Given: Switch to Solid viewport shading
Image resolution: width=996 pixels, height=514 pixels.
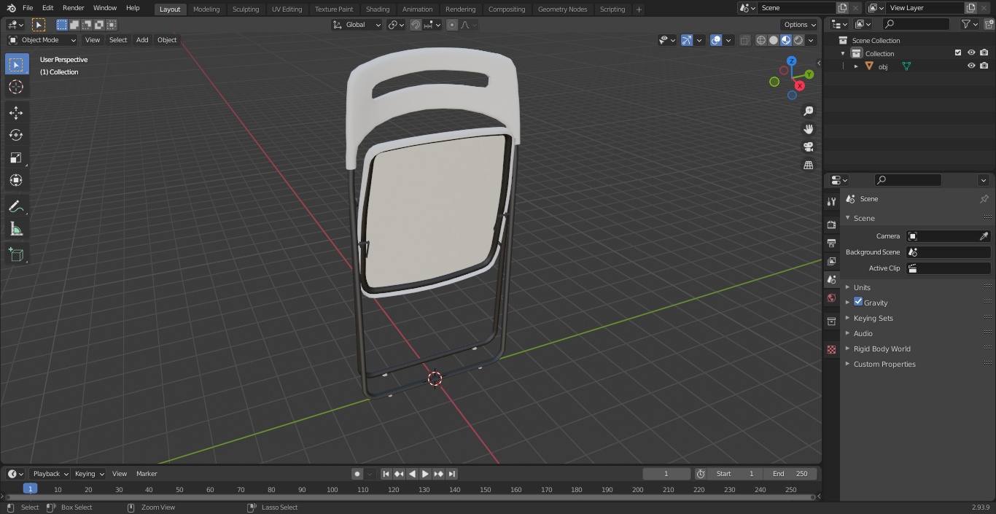Looking at the screenshot, I should click(x=774, y=40).
